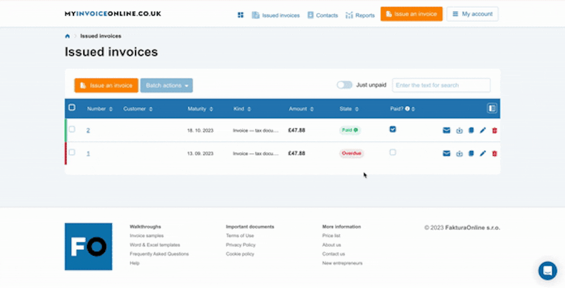Sort the table by Kind column
The height and width of the screenshot is (288, 565).
click(242, 109)
